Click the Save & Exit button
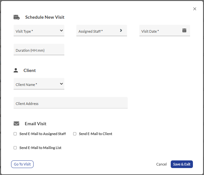 click(x=182, y=164)
